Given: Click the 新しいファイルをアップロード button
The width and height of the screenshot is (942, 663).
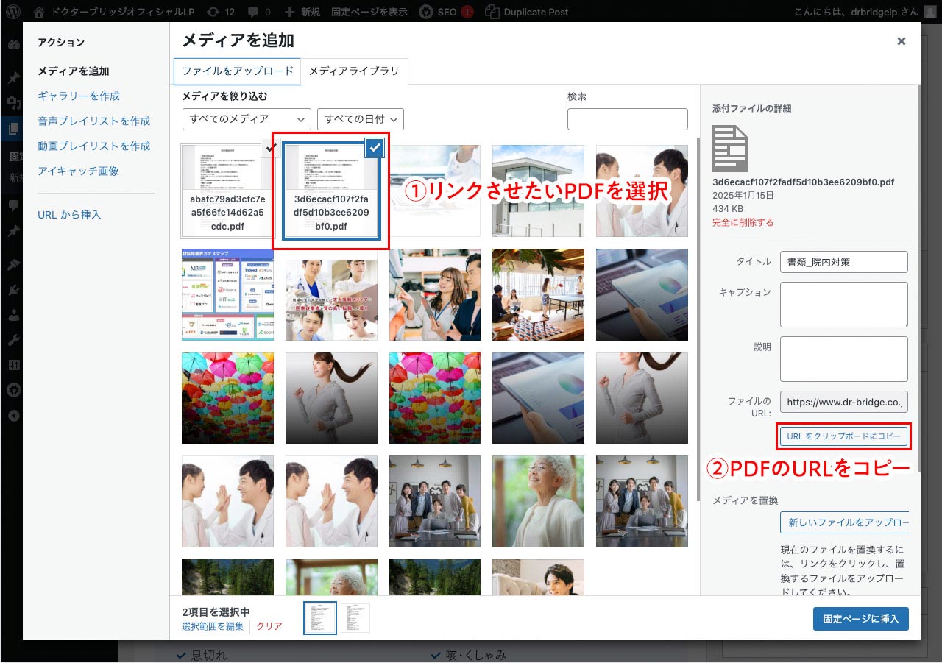Looking at the screenshot, I should 844,522.
